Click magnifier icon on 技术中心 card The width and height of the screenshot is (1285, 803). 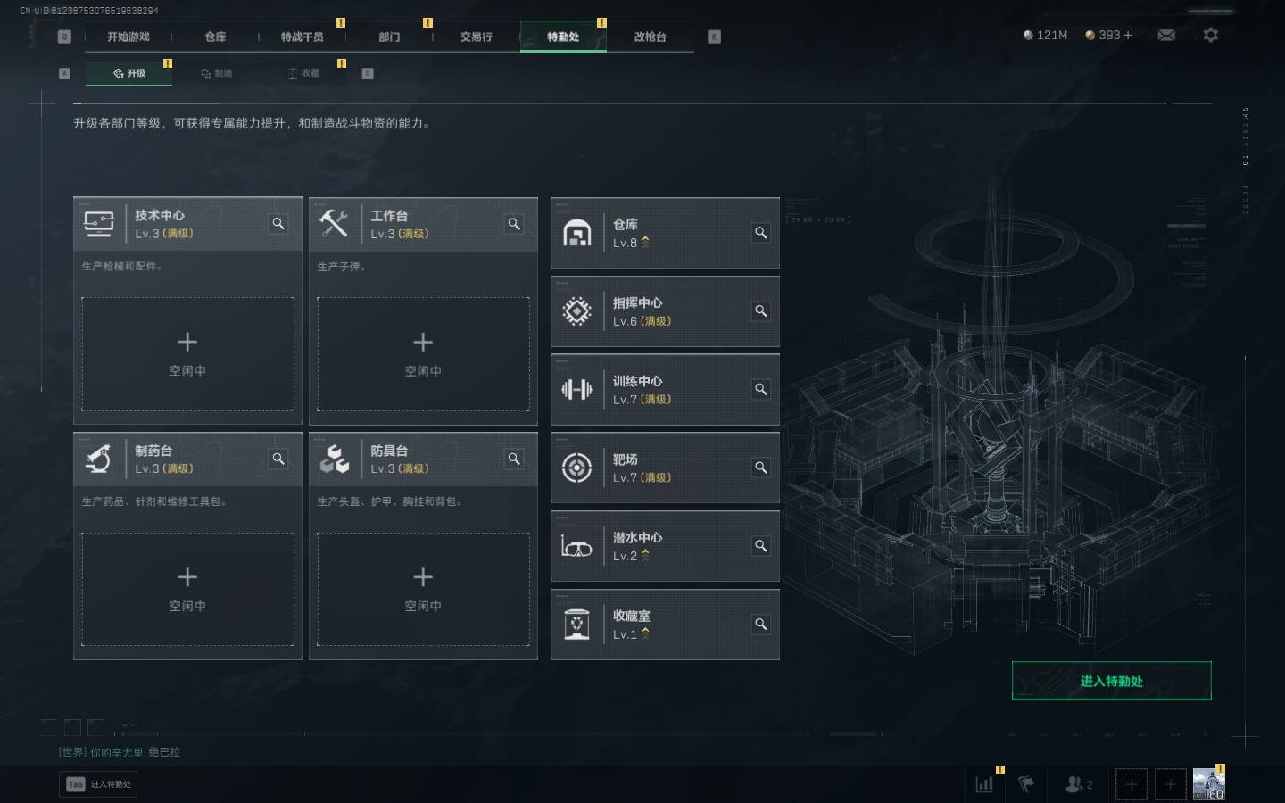click(x=278, y=224)
